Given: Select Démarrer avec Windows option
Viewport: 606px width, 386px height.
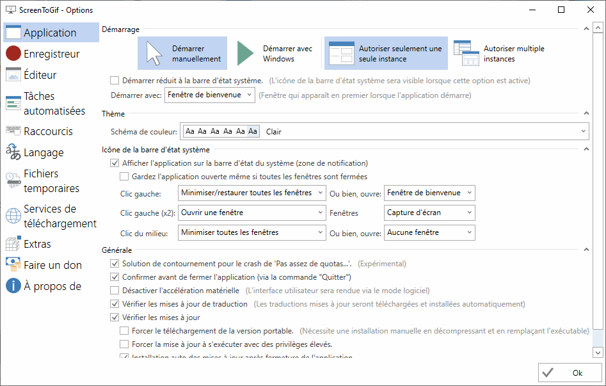Looking at the screenshot, I should [x=274, y=53].
